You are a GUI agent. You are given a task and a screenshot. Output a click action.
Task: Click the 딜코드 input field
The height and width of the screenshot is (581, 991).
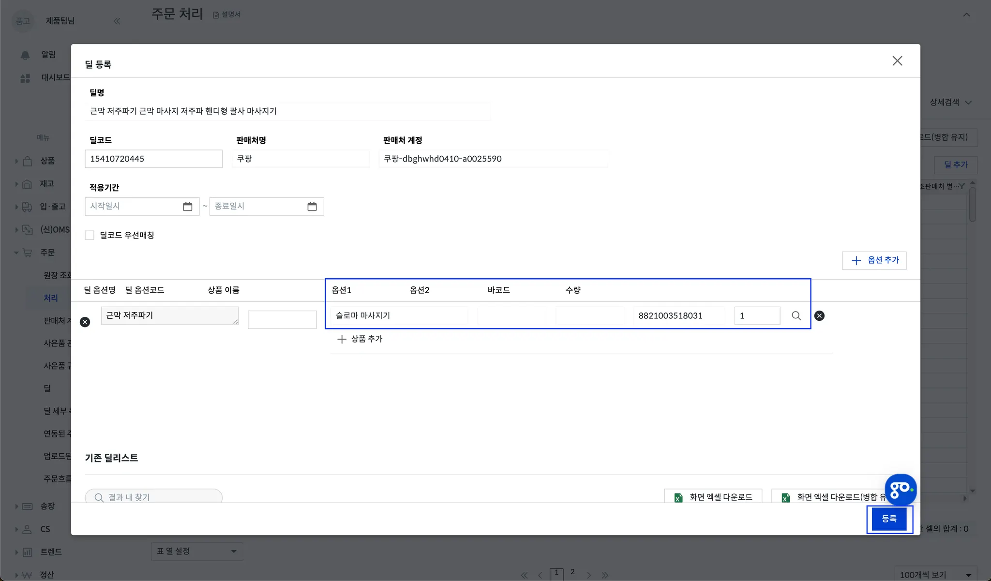(153, 159)
